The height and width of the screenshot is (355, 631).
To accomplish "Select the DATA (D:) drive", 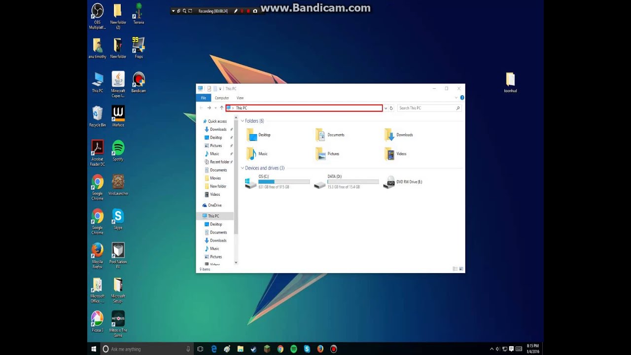I will [x=347, y=182].
